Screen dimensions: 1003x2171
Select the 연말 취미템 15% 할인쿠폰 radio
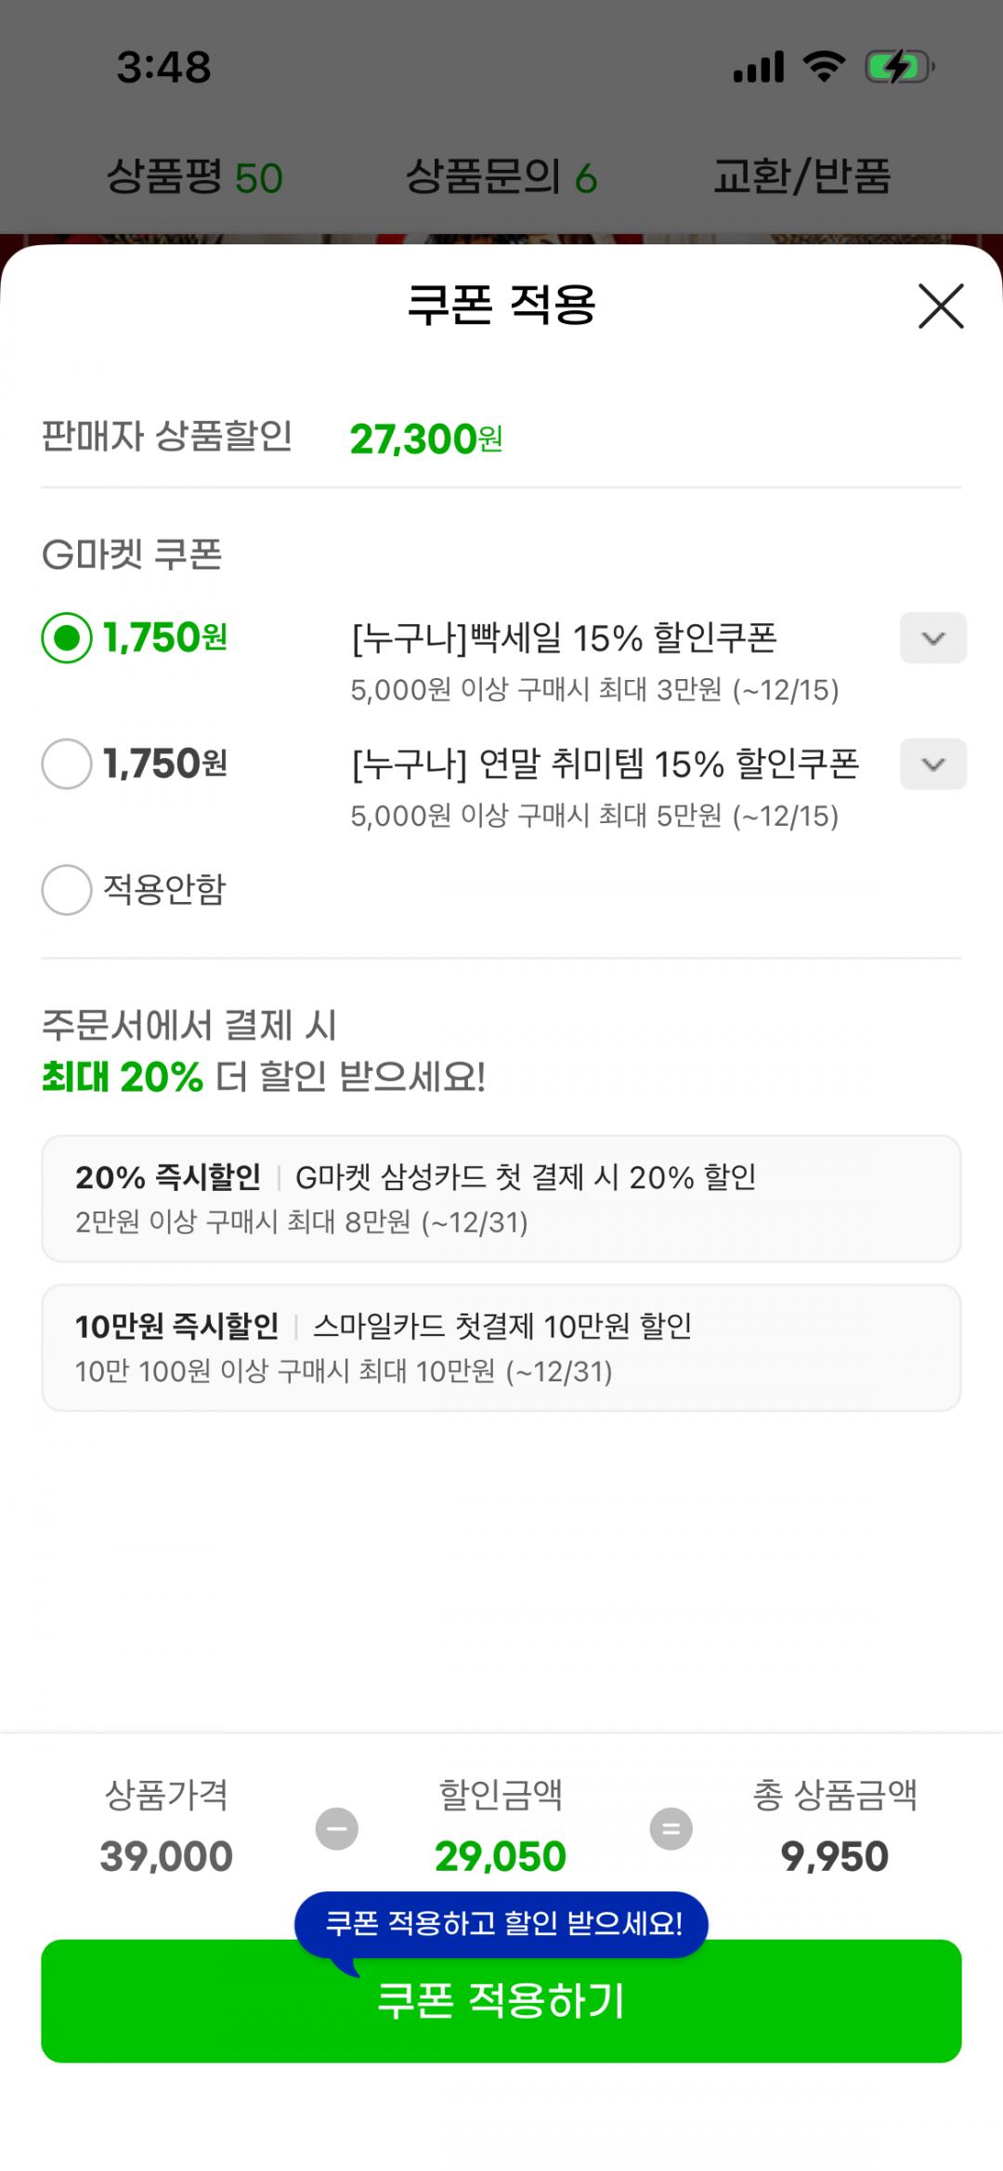point(67,764)
